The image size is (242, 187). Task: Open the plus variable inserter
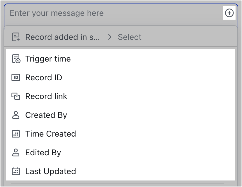coord(229,13)
